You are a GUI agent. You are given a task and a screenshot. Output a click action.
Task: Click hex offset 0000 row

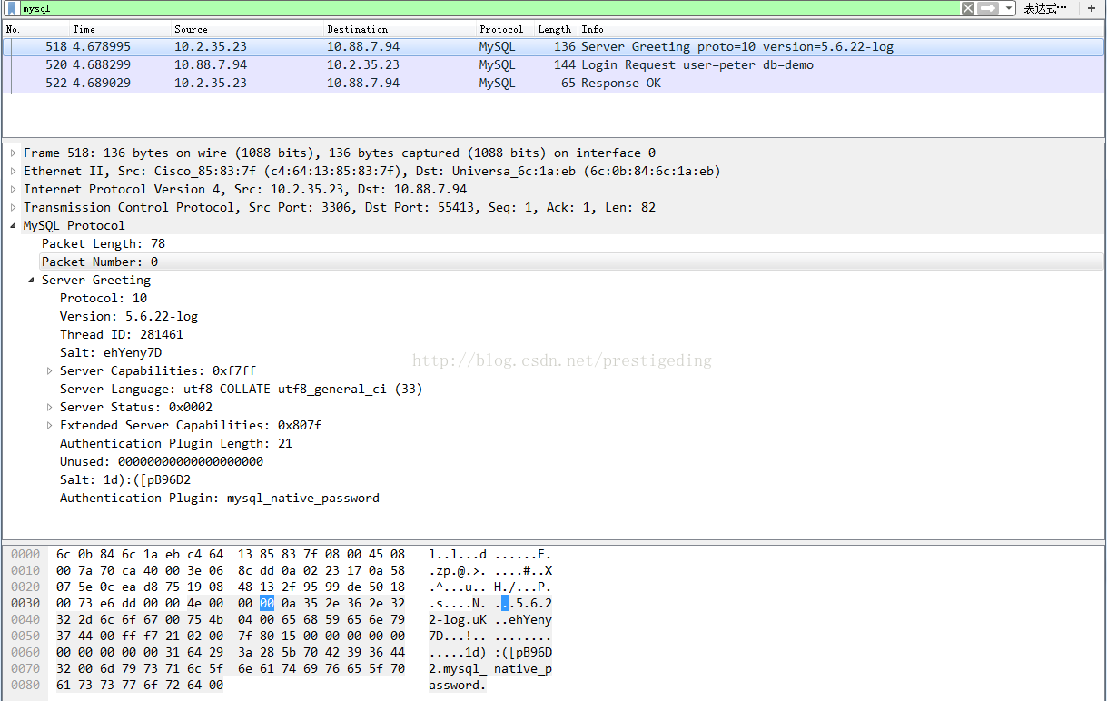pyautogui.click(x=25, y=554)
